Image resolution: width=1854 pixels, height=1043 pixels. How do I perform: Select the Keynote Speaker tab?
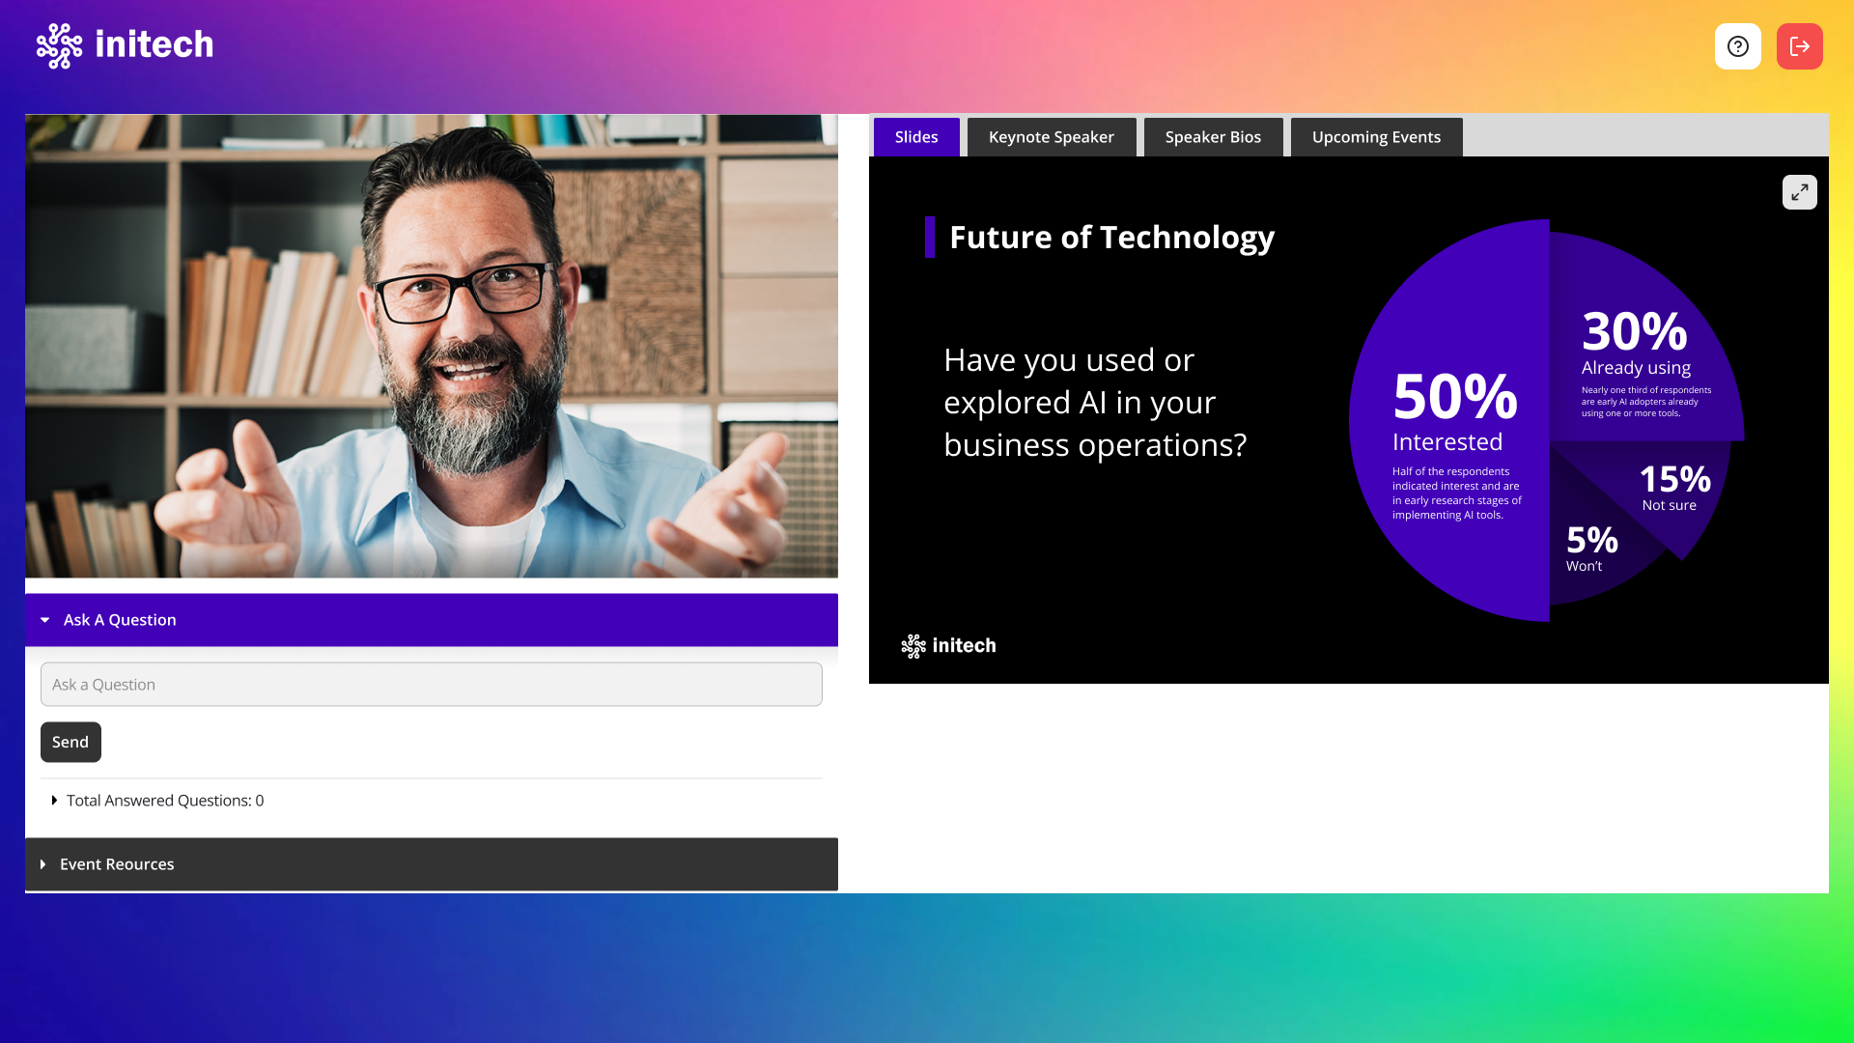click(1051, 136)
